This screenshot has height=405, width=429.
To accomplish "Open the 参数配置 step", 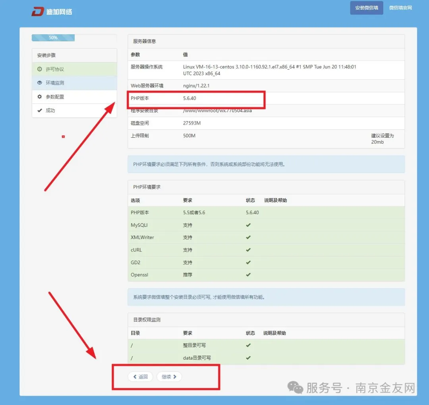I will click(x=55, y=97).
